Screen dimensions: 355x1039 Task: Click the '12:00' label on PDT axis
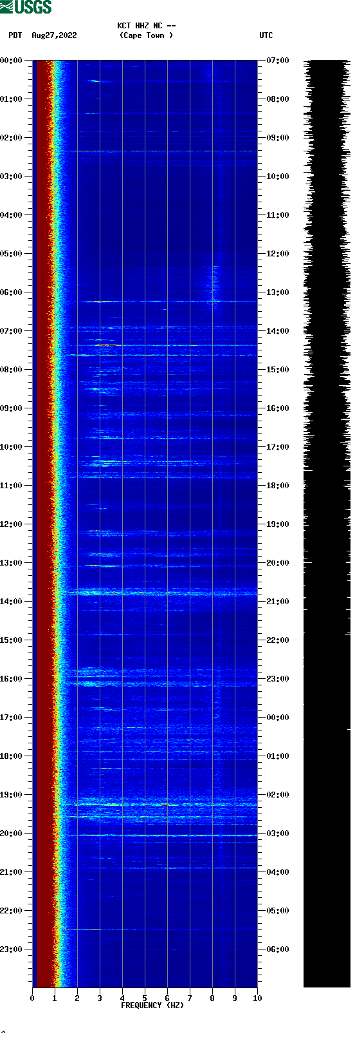pos(12,524)
